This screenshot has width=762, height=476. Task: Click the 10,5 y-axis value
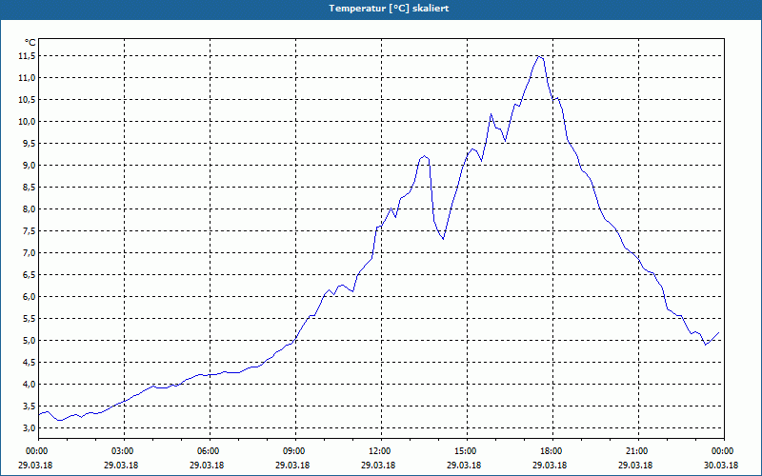[27, 100]
